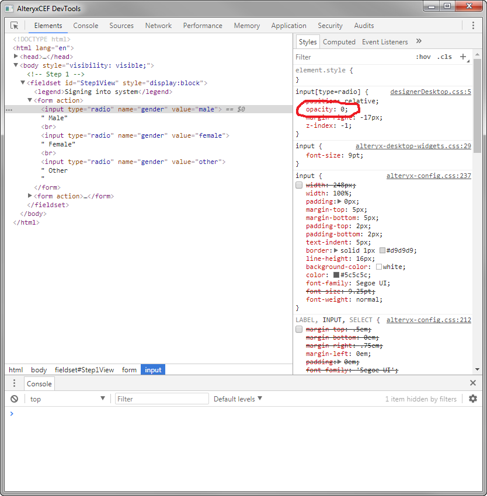Collapse the first form action node
The image size is (487, 496).
(30, 100)
